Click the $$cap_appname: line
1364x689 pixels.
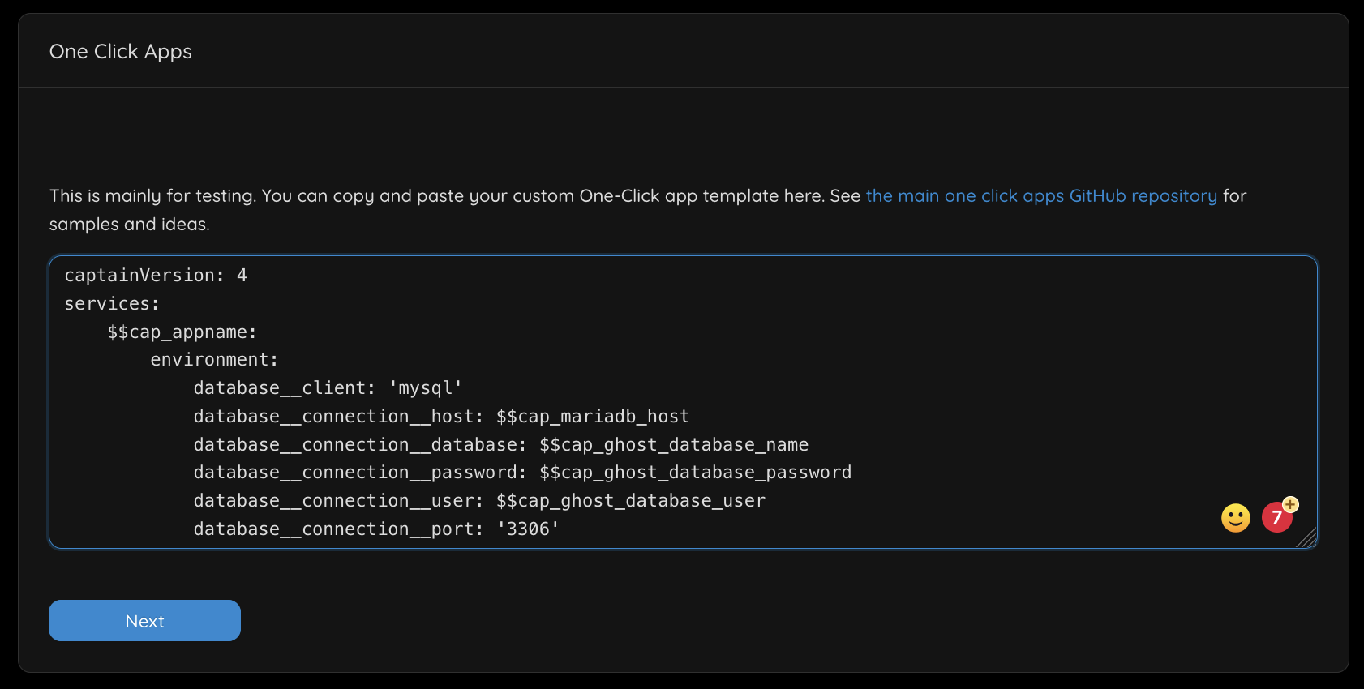[x=182, y=332]
